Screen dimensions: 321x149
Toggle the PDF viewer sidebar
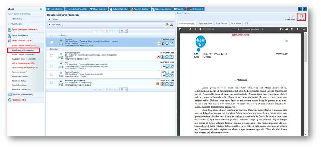coord(180,29)
